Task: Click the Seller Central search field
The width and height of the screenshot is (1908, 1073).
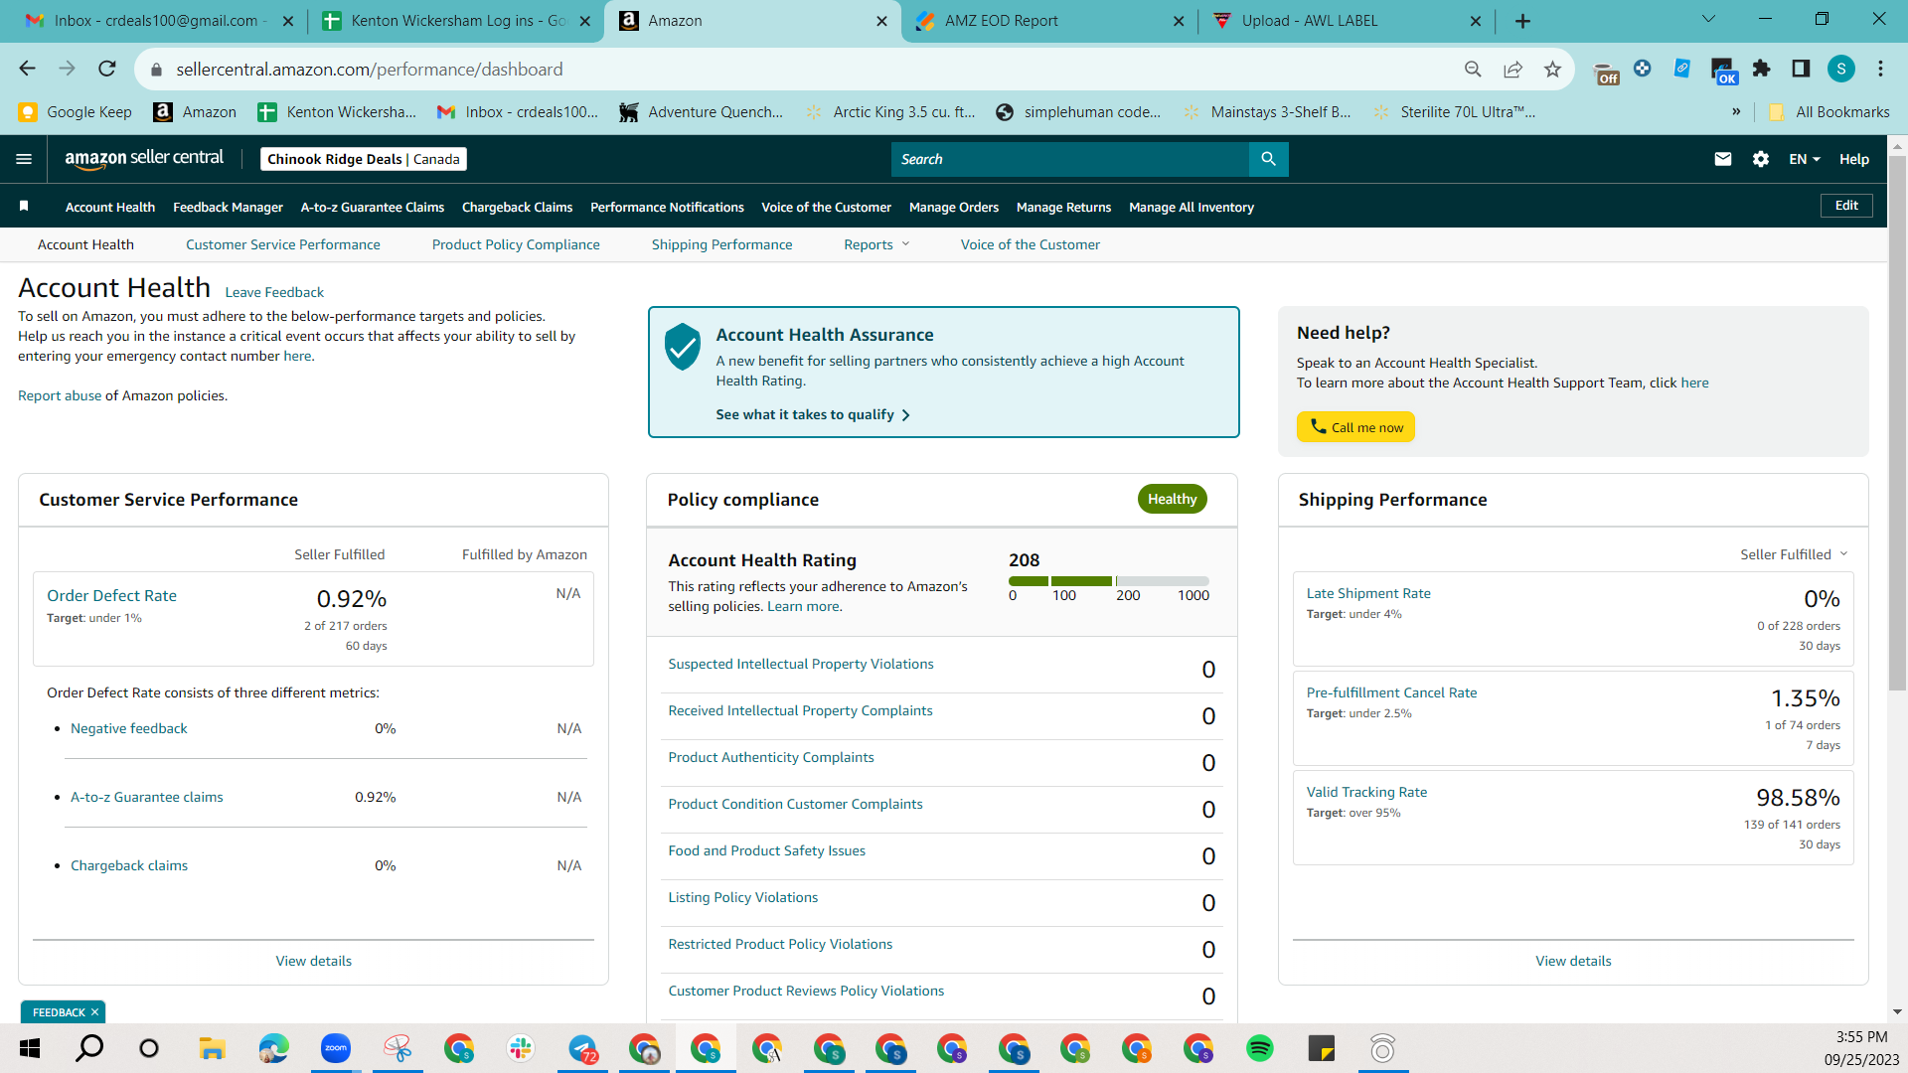Action: pyautogui.click(x=1069, y=159)
